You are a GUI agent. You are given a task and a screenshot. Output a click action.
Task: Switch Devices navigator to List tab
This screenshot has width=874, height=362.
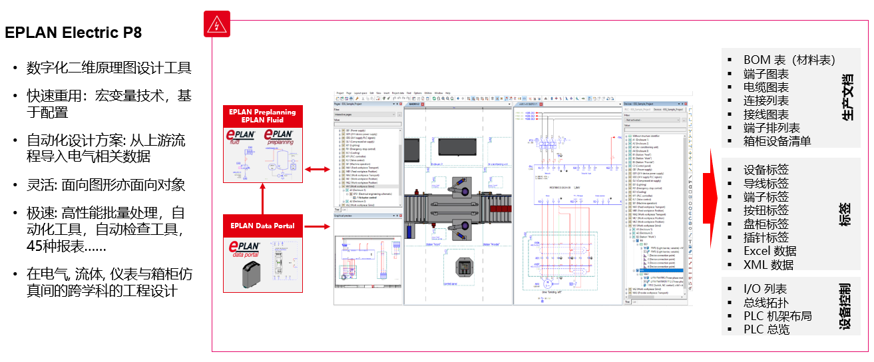(x=634, y=301)
